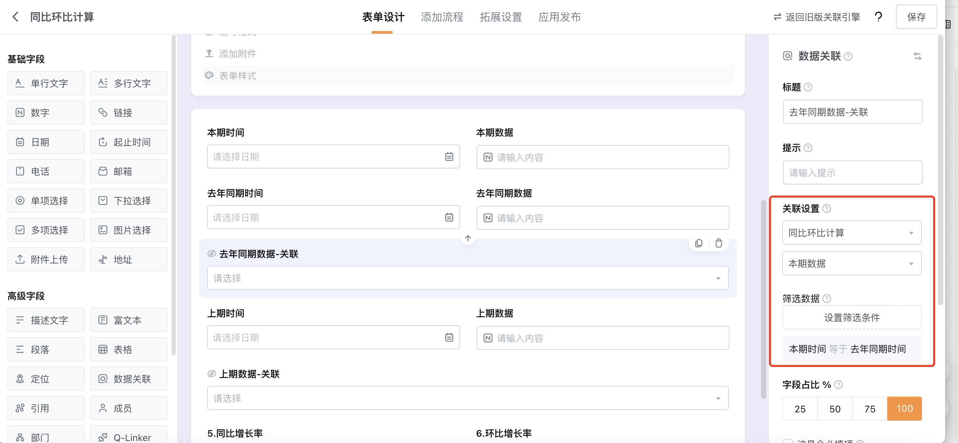Click the 请输入提示 input field
This screenshot has width=958, height=443.
[x=852, y=172]
